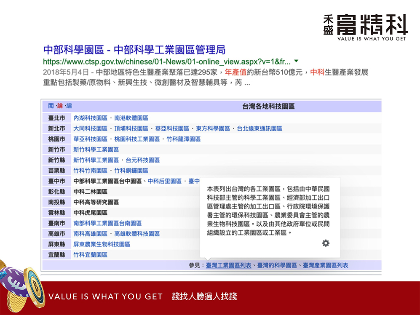Viewport: 420px width, 315px height.
Task: Open the 東方科學園區 link
Action: 213,128
